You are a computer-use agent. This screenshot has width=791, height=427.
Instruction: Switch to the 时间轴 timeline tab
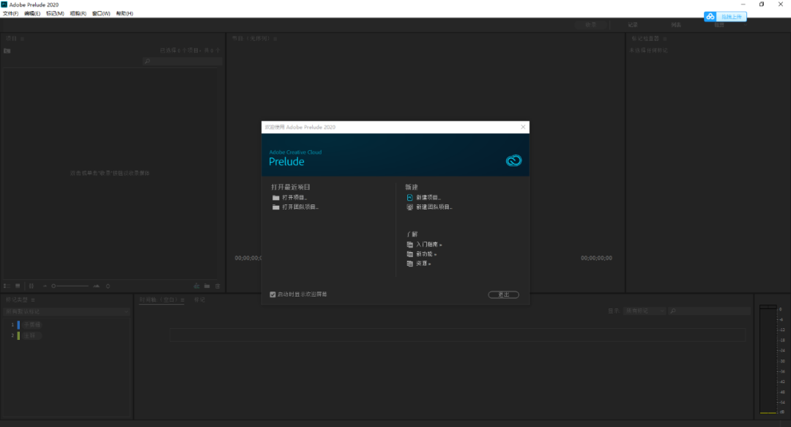pyautogui.click(x=158, y=300)
